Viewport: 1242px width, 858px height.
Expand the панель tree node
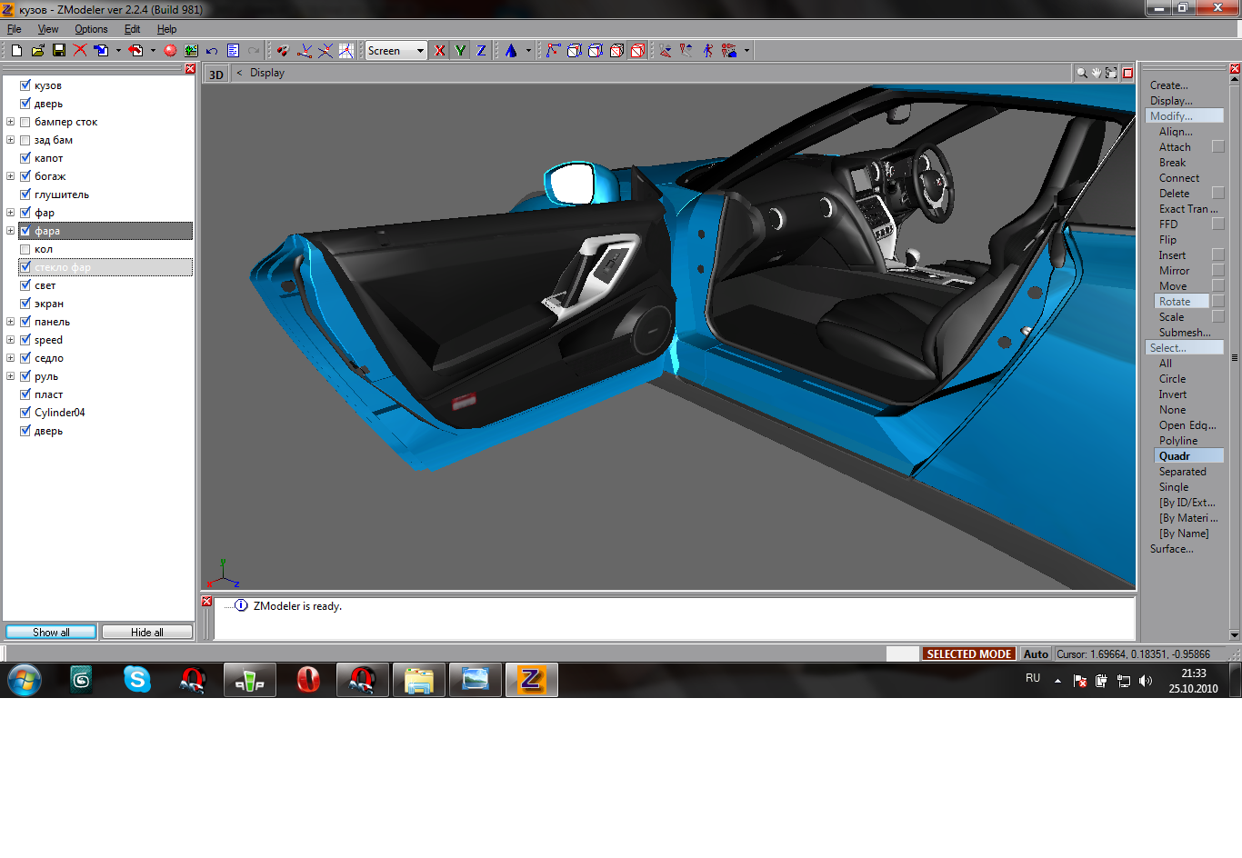pos(11,322)
